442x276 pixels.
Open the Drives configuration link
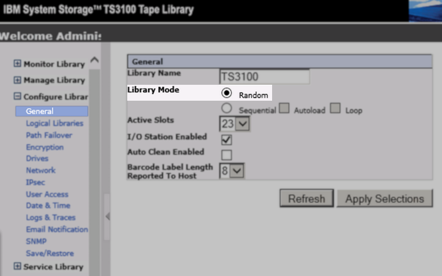tap(37, 159)
